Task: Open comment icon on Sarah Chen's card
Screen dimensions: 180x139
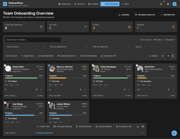Action: (x=37, y=90)
